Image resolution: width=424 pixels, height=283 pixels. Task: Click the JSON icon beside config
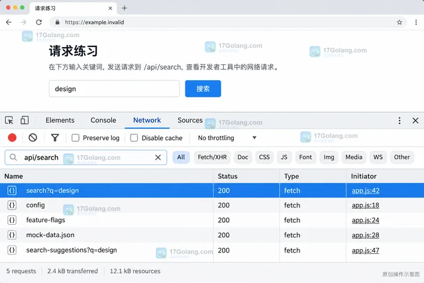point(12,205)
